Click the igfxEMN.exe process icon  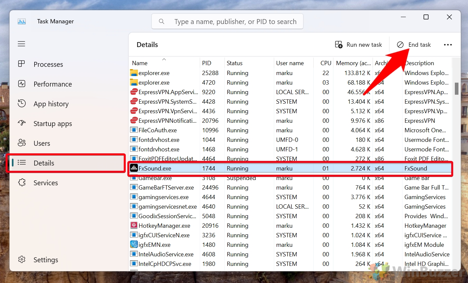pyautogui.click(x=134, y=244)
